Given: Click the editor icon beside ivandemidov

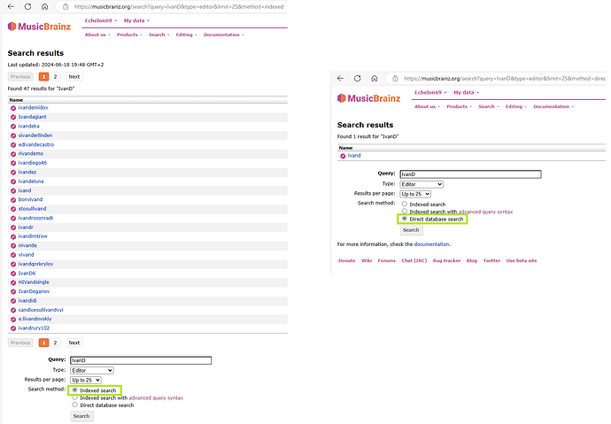Looking at the screenshot, I should (13, 108).
